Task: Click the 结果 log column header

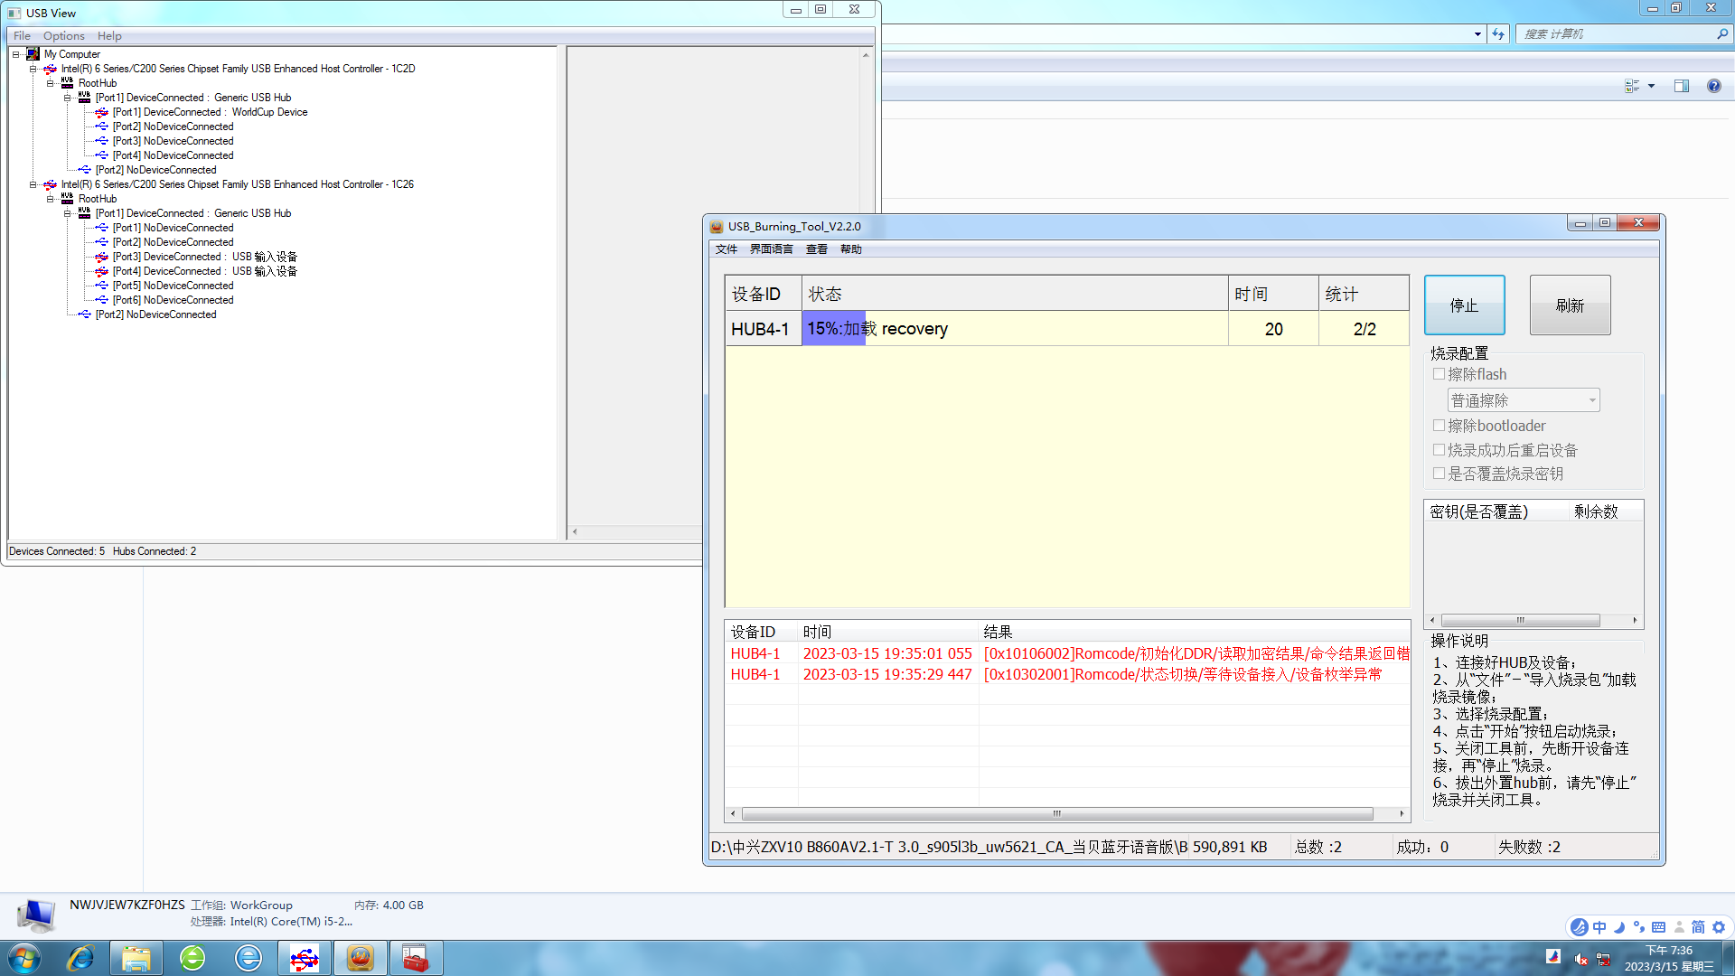Action: tap(1193, 632)
